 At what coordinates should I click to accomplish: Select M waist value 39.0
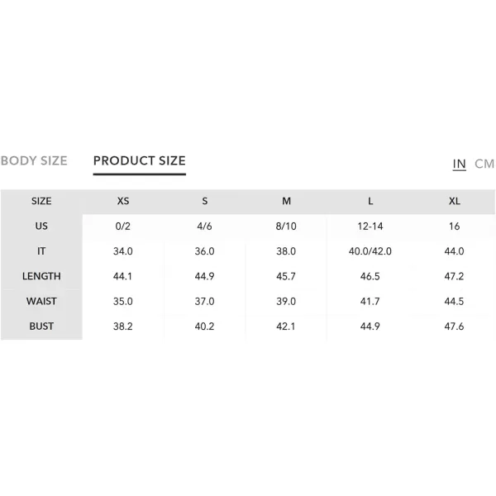[286, 301]
